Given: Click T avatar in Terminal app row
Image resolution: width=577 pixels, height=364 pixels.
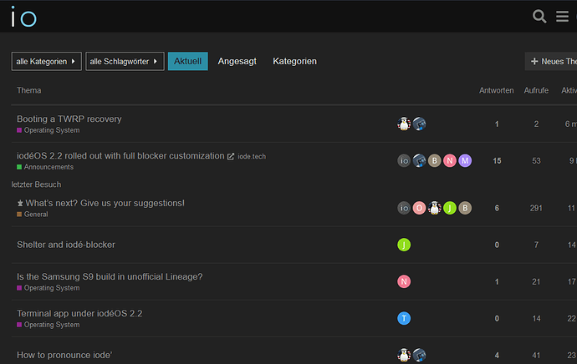Looking at the screenshot, I should (404, 318).
